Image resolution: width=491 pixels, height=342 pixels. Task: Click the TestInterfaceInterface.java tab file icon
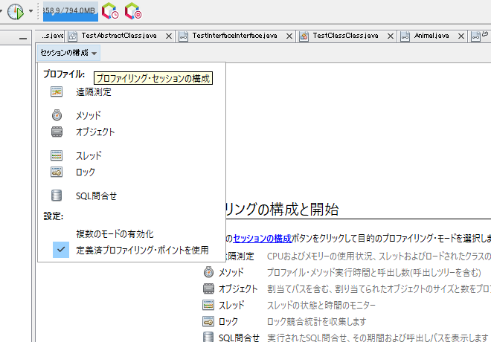(183, 36)
